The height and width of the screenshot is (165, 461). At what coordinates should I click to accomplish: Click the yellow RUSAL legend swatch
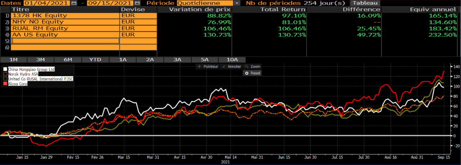[5, 79]
